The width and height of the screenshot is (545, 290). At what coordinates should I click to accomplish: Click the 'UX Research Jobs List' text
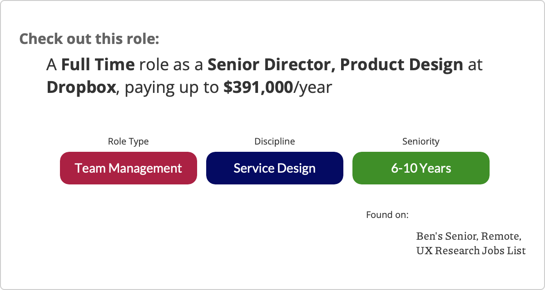[471, 250]
